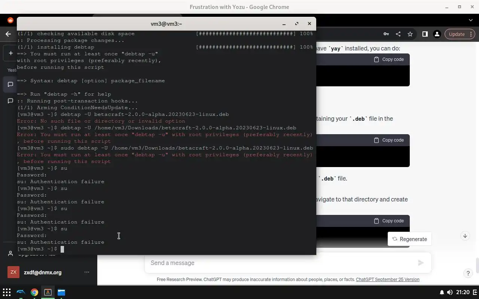Click the Upgrade to Plus person icon
Screen dimensions: 479x299
point(10,254)
